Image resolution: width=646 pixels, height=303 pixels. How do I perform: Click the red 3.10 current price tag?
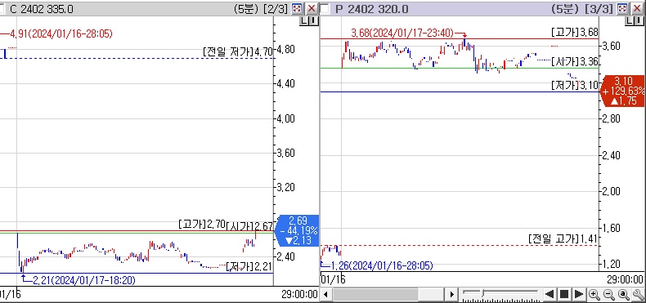[622, 91]
